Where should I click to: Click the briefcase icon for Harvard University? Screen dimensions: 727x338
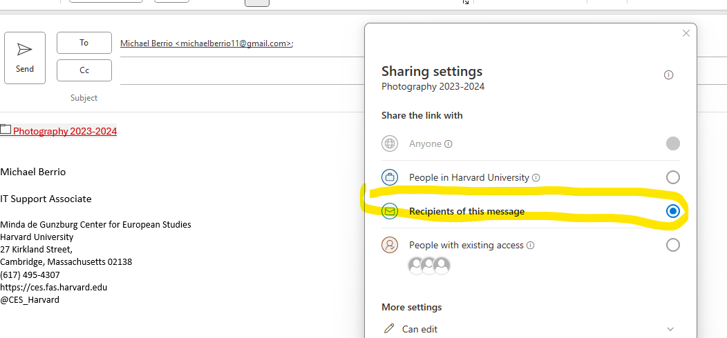pos(390,177)
